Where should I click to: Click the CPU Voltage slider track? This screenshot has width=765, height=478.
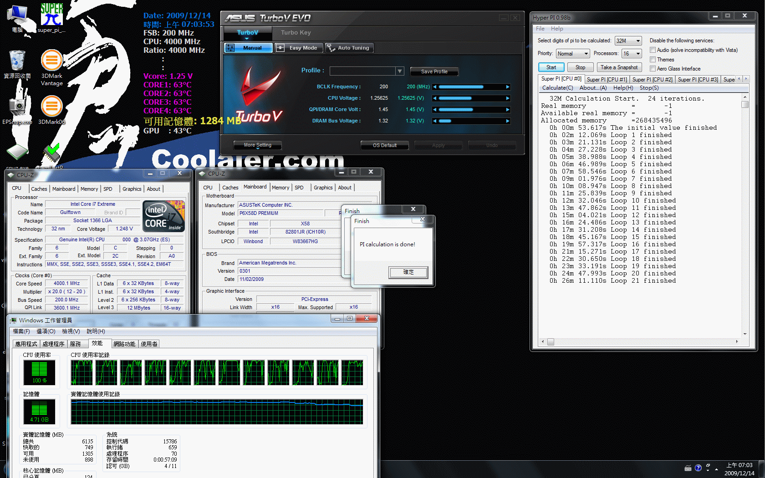pos(471,98)
